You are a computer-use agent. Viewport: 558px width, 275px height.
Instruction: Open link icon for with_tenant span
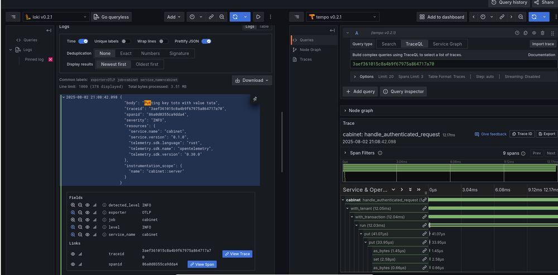click(424, 208)
